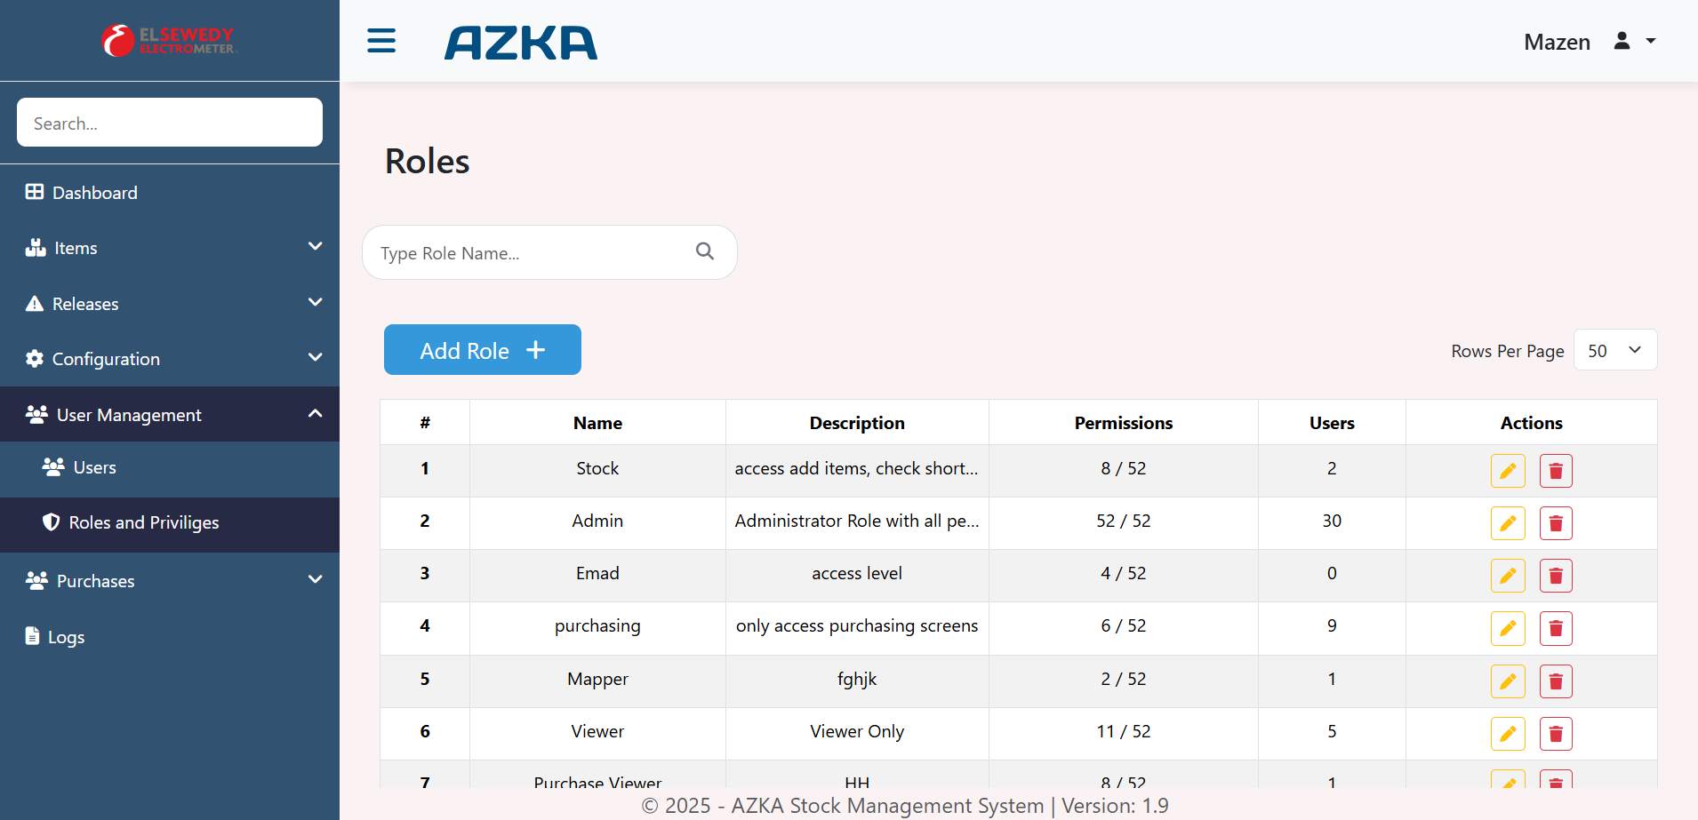Click the Add Role button

[x=482, y=350]
